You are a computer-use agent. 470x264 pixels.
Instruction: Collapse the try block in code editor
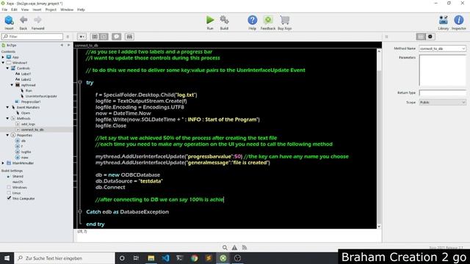point(80,82)
